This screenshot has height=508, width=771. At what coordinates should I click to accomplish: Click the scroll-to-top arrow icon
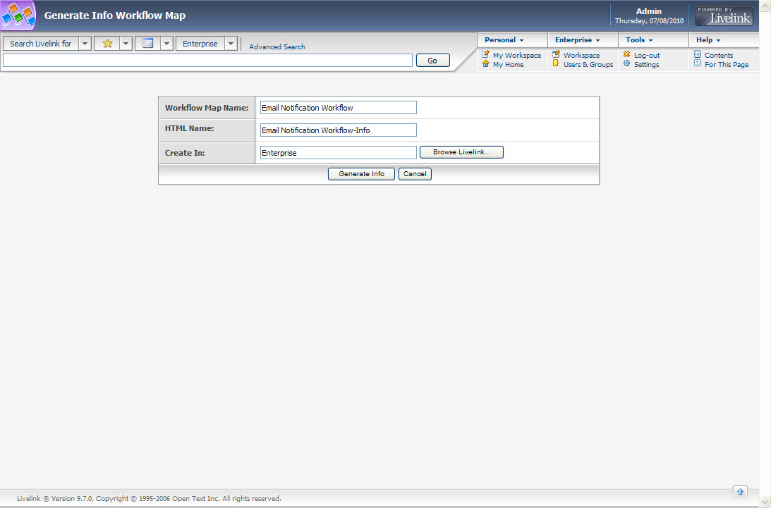coord(740,490)
